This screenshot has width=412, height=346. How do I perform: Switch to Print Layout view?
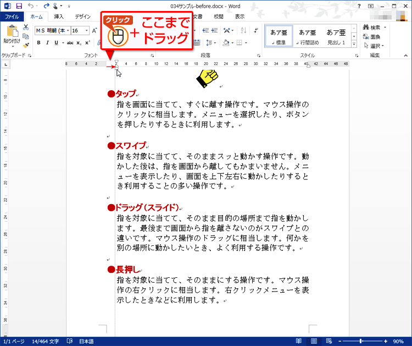[314, 341]
